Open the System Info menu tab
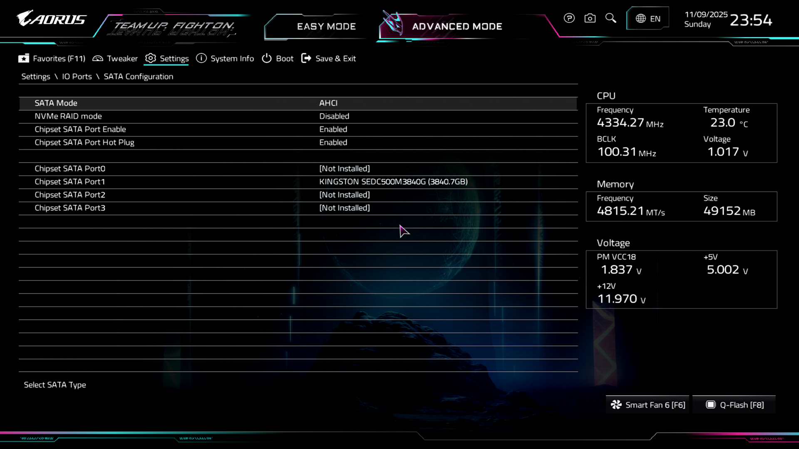The image size is (799, 449). tap(232, 59)
